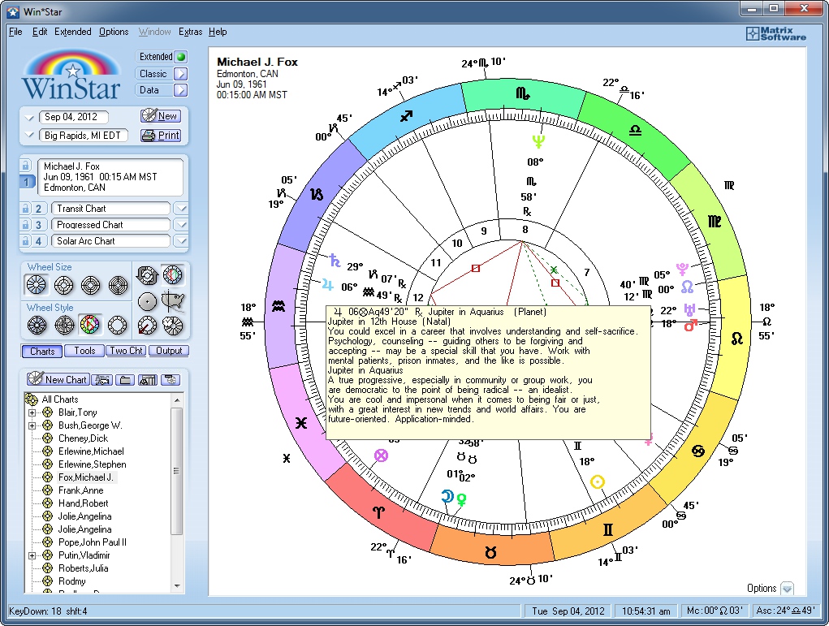
Task: Click the WinStar rainbow logo
Action: coord(71,75)
